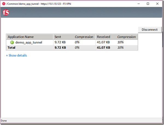The image size is (164, 125).
Task: Click the 0% compression in Total row
Action: [x=77, y=48]
